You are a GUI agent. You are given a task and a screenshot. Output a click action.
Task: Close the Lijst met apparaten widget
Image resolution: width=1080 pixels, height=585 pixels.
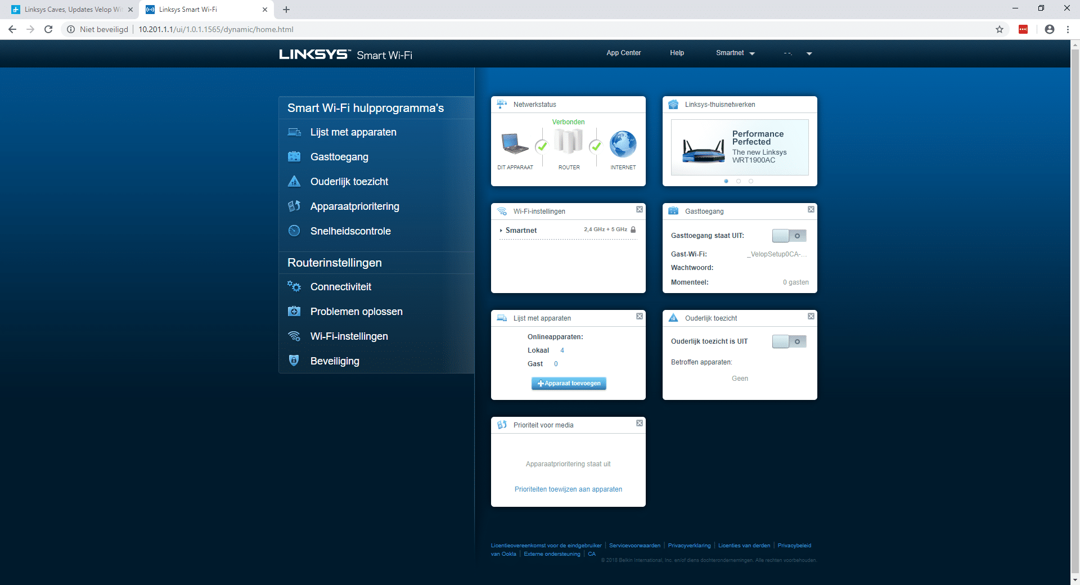click(640, 316)
